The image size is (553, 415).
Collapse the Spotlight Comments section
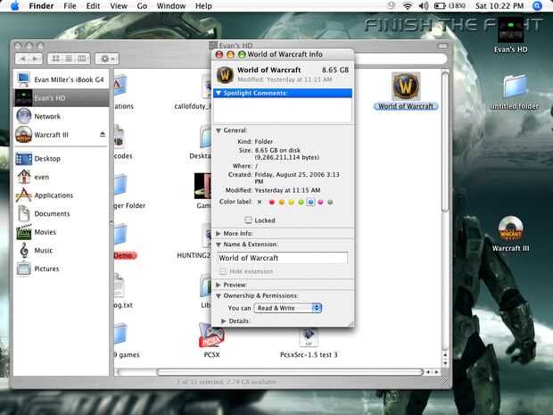click(x=219, y=93)
